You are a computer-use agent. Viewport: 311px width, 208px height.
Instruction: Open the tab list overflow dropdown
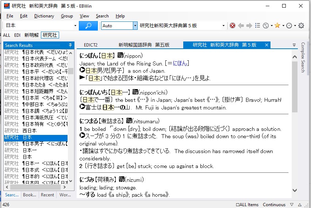[294, 45]
